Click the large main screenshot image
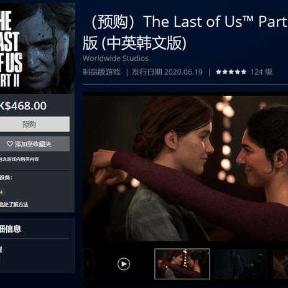Image resolution: width=288 pixels, height=288 pixels. [185, 168]
